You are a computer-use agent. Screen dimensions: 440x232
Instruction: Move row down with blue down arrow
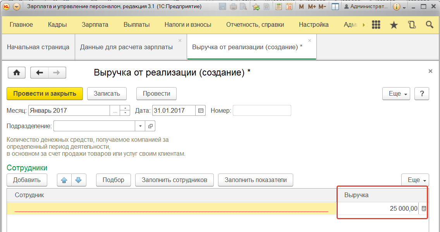coord(79,180)
